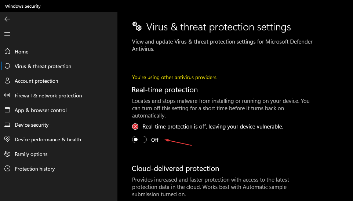Click the App & browser control window icon

7,110
